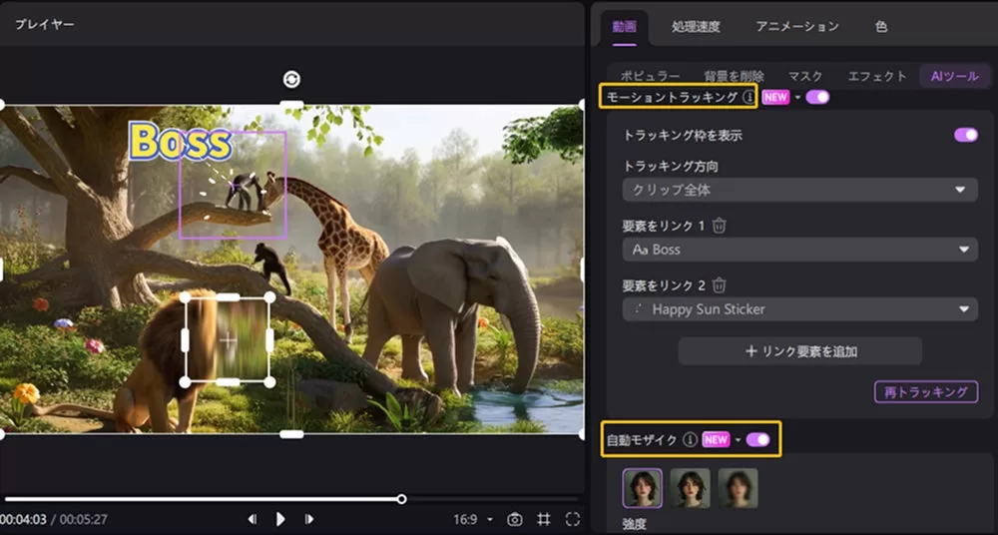Click the リンク要素を追加 button
The width and height of the screenshot is (998, 535).
click(x=799, y=351)
